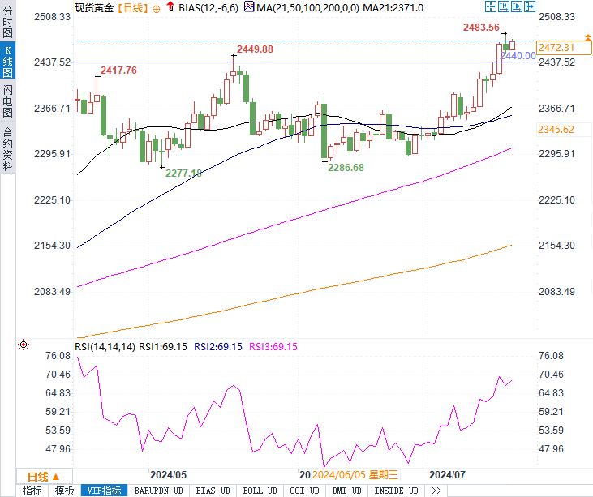Click the third chart tool icon at top right
Screen dimensions: 593x497
point(518,6)
